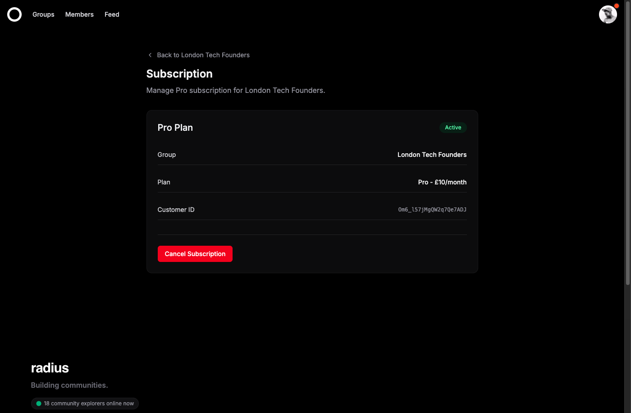Click the Active status badge
Viewport: 631px width, 413px height.
pos(453,127)
